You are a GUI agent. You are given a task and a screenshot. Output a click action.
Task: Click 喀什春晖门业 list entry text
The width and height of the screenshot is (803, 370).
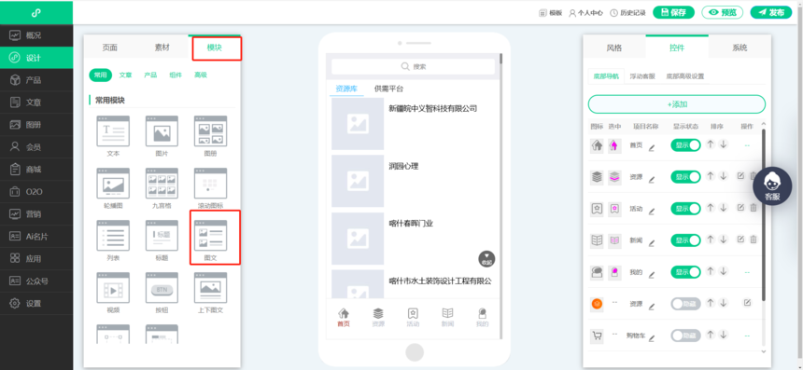pyautogui.click(x=411, y=224)
